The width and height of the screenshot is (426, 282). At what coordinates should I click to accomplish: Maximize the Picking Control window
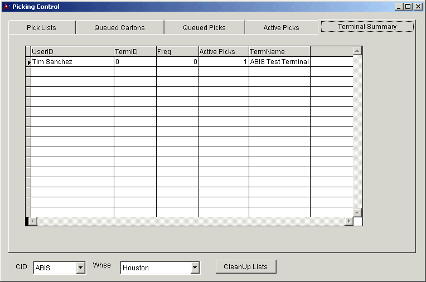pyautogui.click(x=408, y=7)
